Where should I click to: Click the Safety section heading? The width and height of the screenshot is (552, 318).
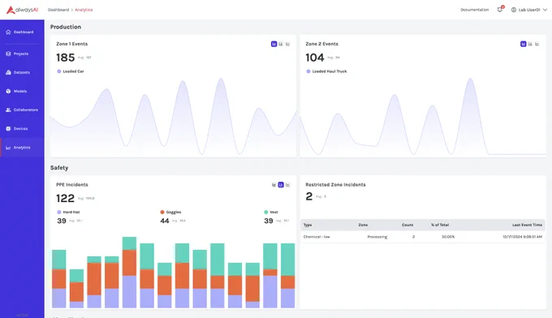[59, 168]
